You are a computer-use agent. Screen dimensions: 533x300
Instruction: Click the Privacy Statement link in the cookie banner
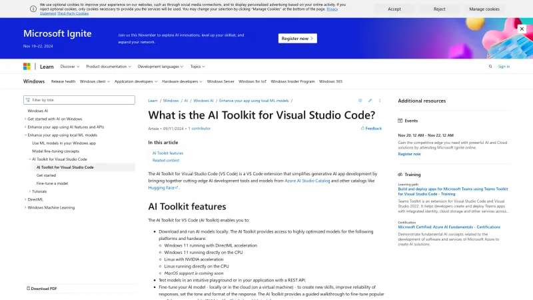tap(332, 9)
